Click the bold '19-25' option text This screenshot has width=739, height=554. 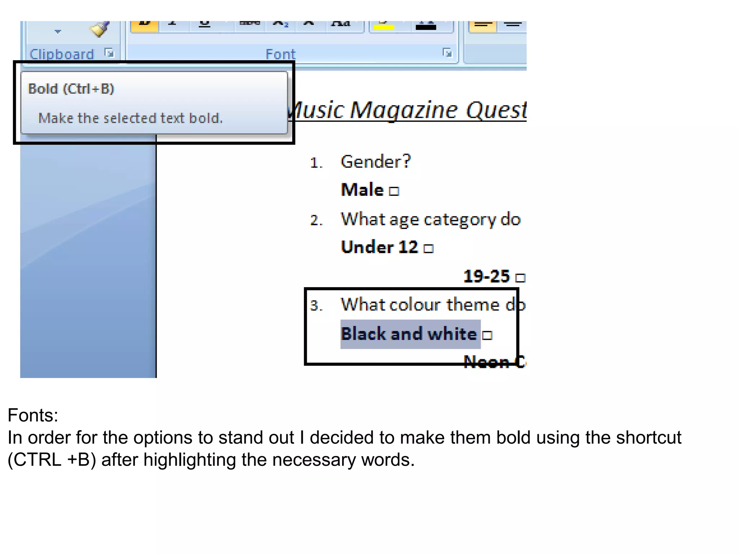tap(486, 276)
